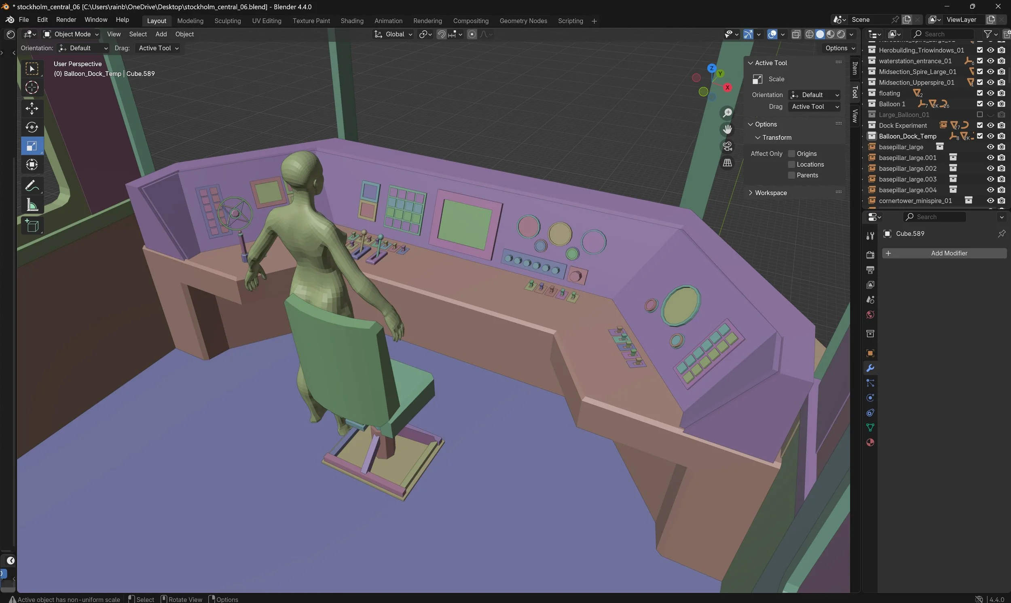Open the Physics properties tab
Screen dimensions: 1011x603
pos(870,398)
